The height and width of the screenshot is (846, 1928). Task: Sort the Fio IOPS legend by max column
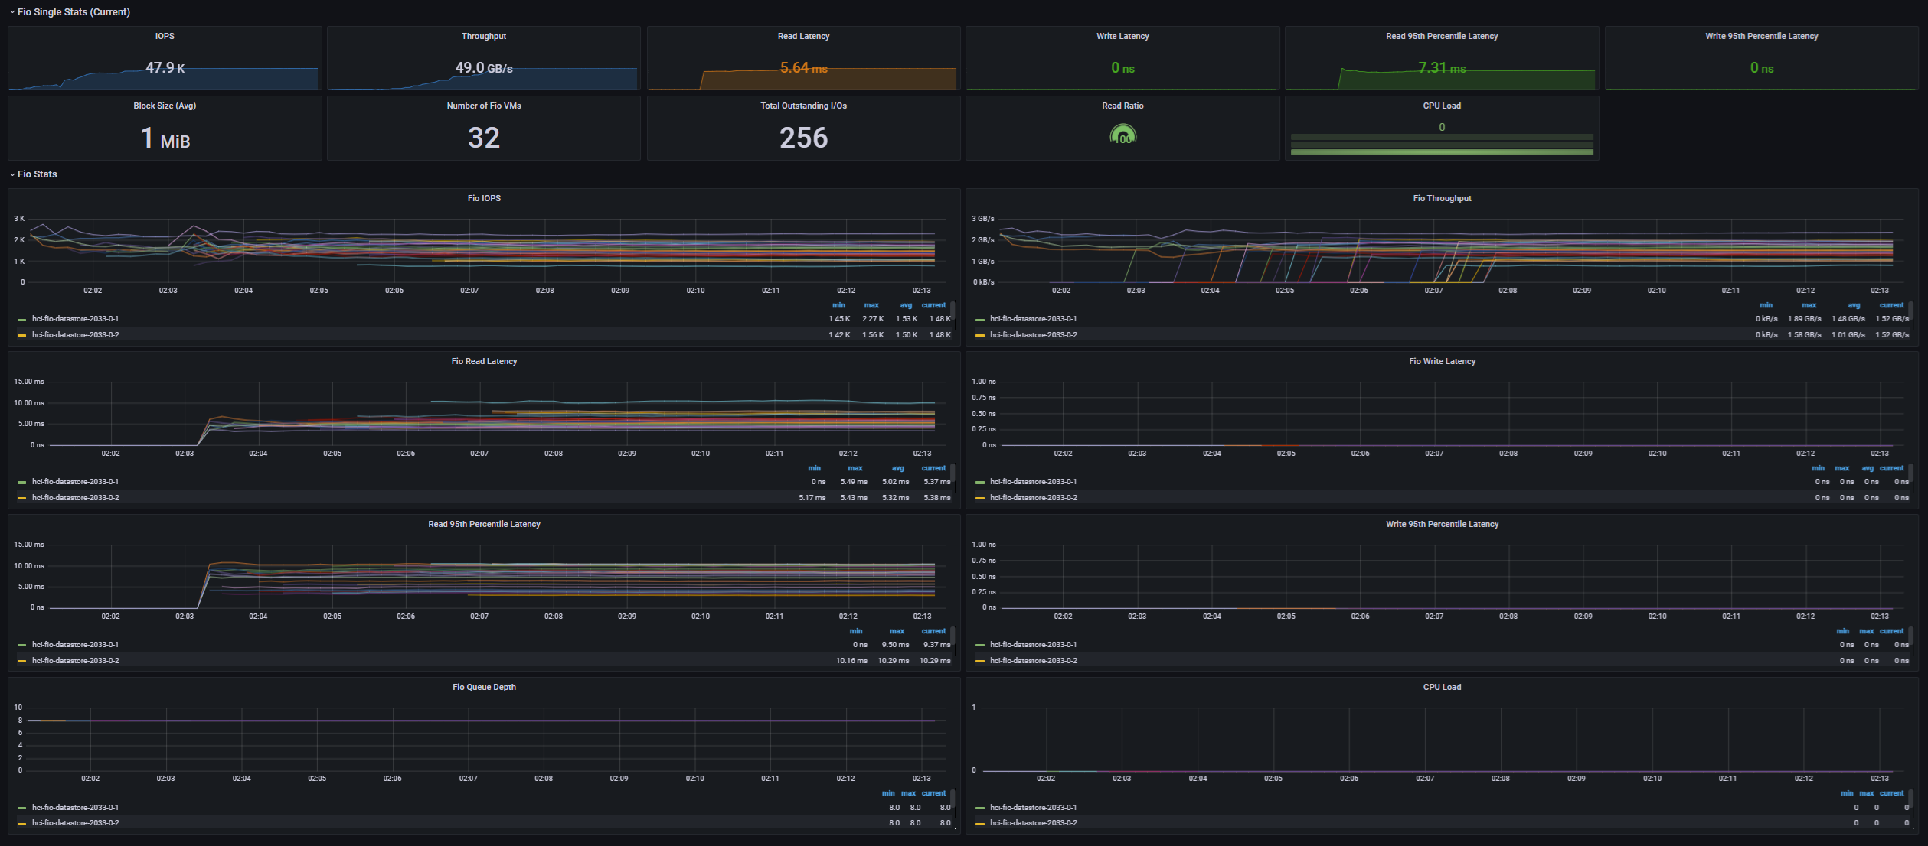pyautogui.click(x=871, y=305)
